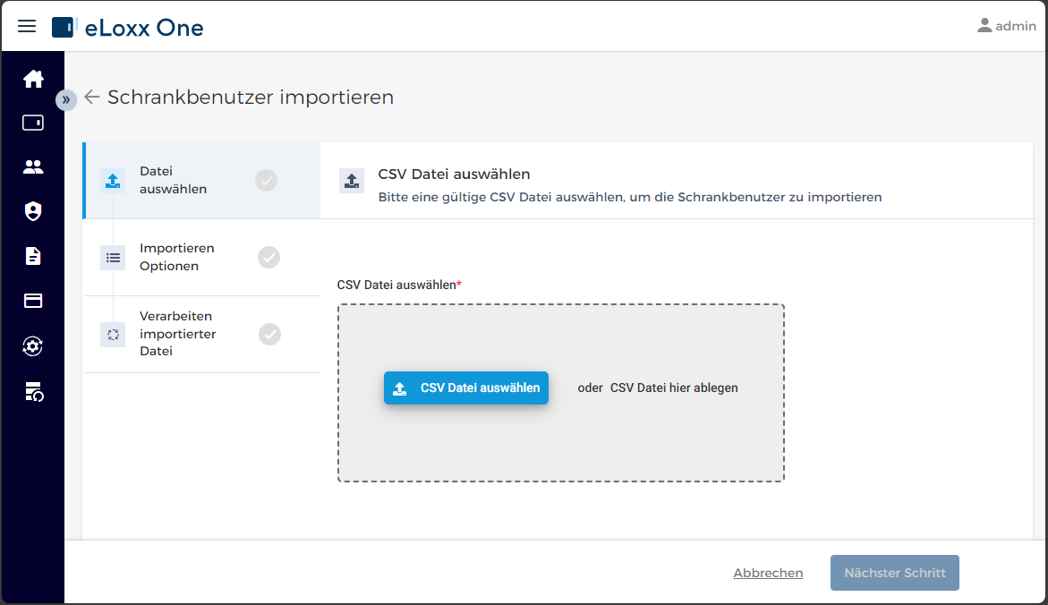Click the upload icon in CSV header
This screenshot has width=1048, height=605.
(352, 181)
